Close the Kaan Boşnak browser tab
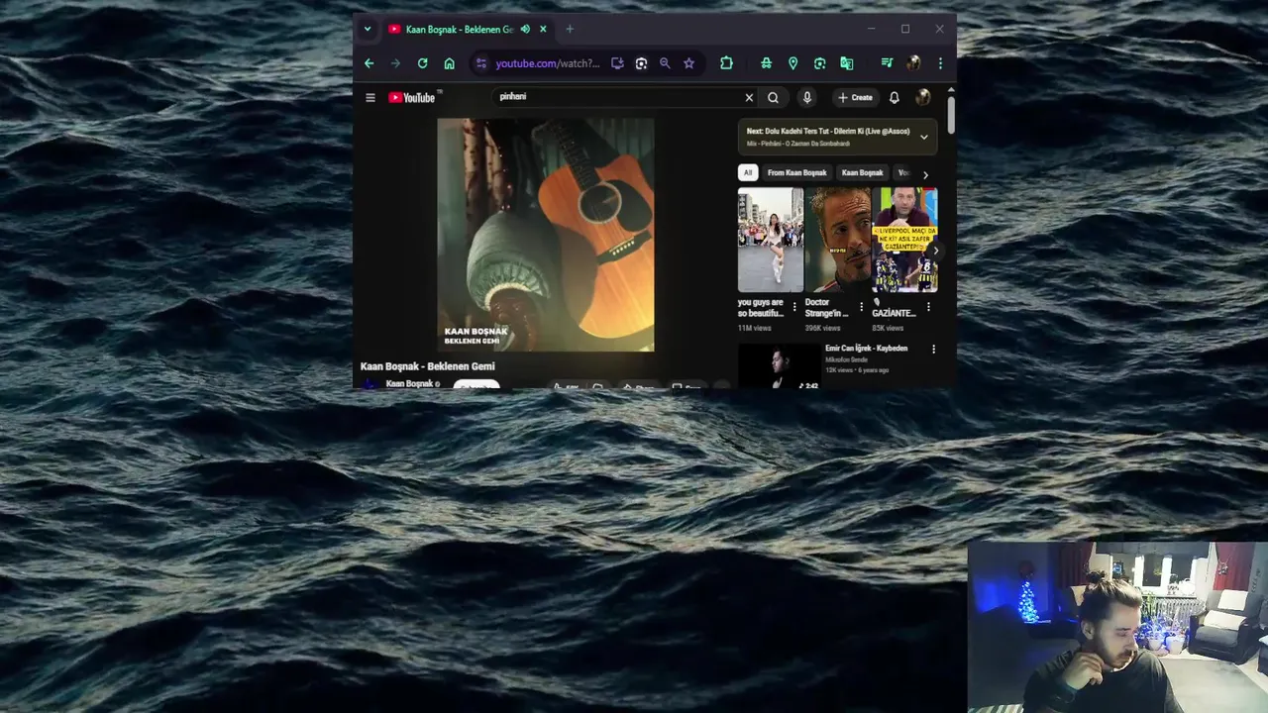 543,29
